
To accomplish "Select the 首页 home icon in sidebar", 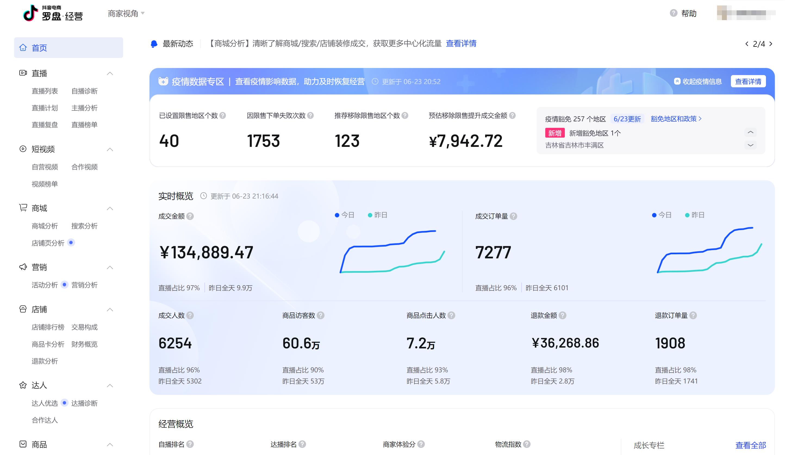I will pyautogui.click(x=23, y=48).
